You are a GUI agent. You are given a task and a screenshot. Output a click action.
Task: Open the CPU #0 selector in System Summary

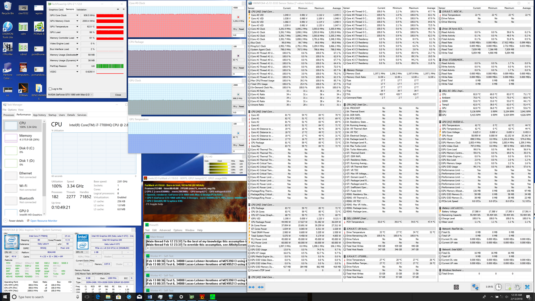(x=11, y=252)
